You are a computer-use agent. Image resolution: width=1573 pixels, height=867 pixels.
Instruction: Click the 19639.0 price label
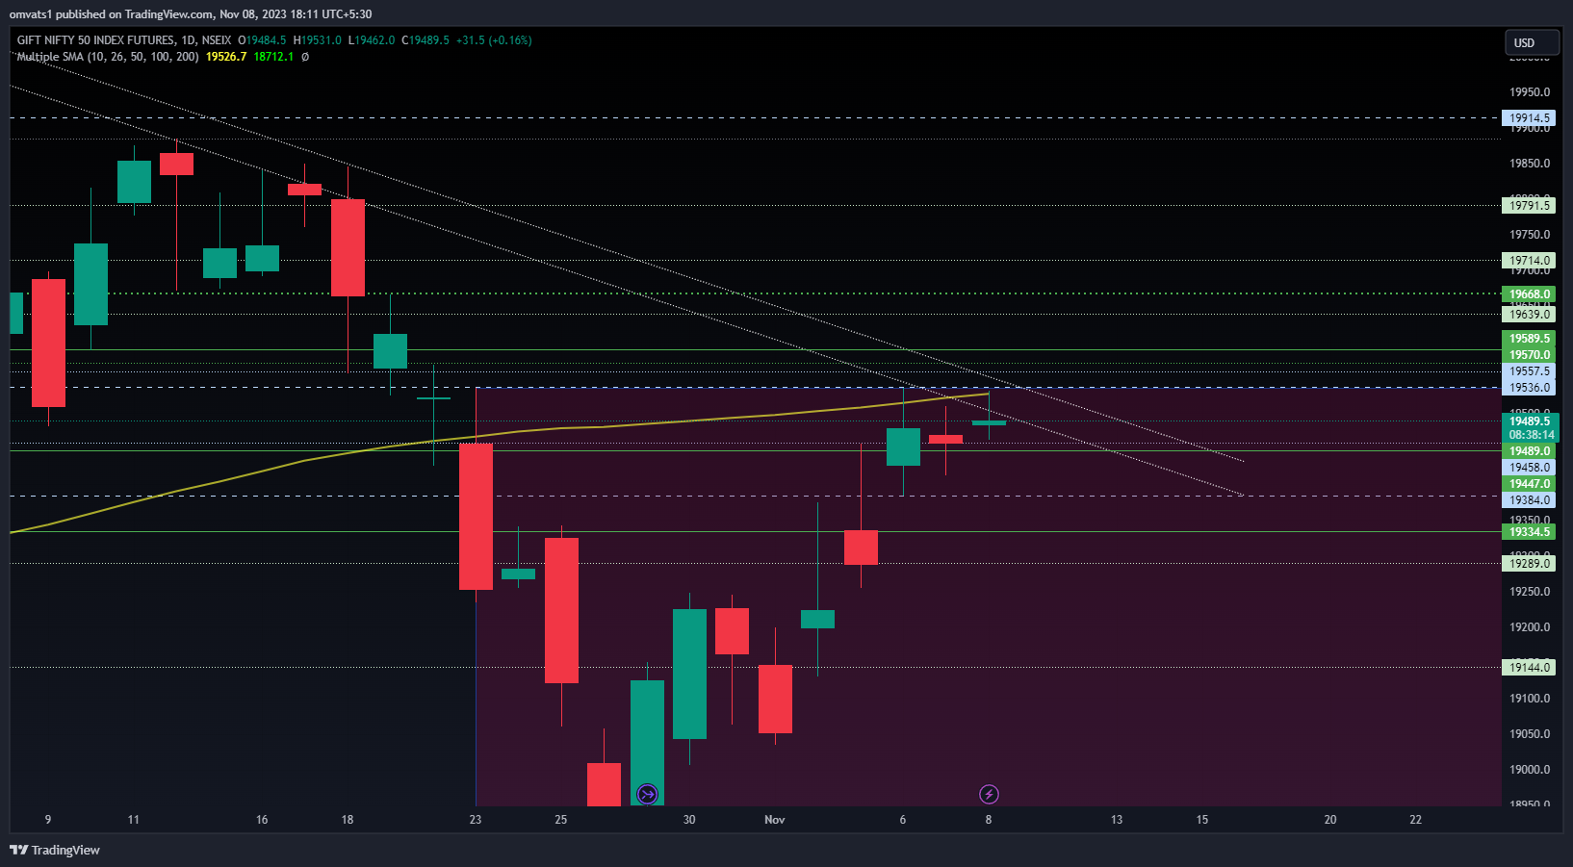point(1529,314)
